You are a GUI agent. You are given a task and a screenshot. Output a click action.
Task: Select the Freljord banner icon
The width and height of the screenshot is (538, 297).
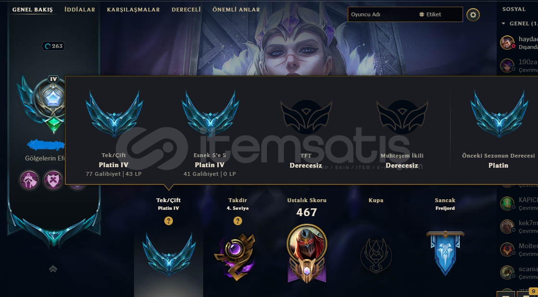coord(445,253)
